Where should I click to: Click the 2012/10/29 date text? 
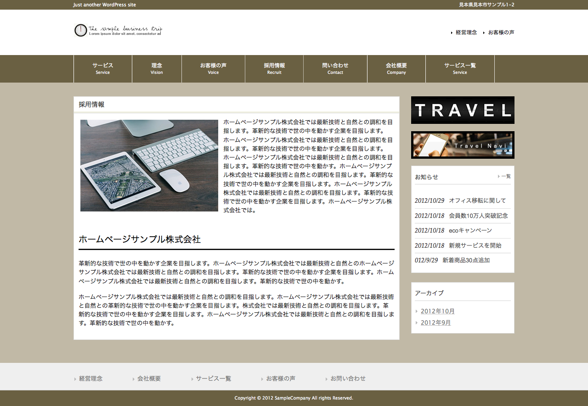pos(430,200)
